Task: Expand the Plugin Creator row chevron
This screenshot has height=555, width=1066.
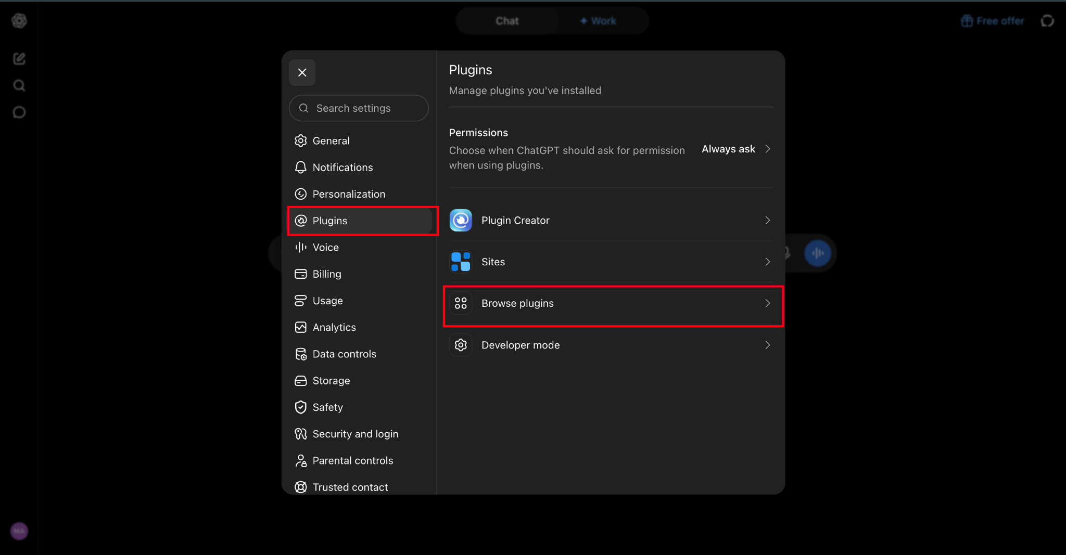Action: coord(767,221)
